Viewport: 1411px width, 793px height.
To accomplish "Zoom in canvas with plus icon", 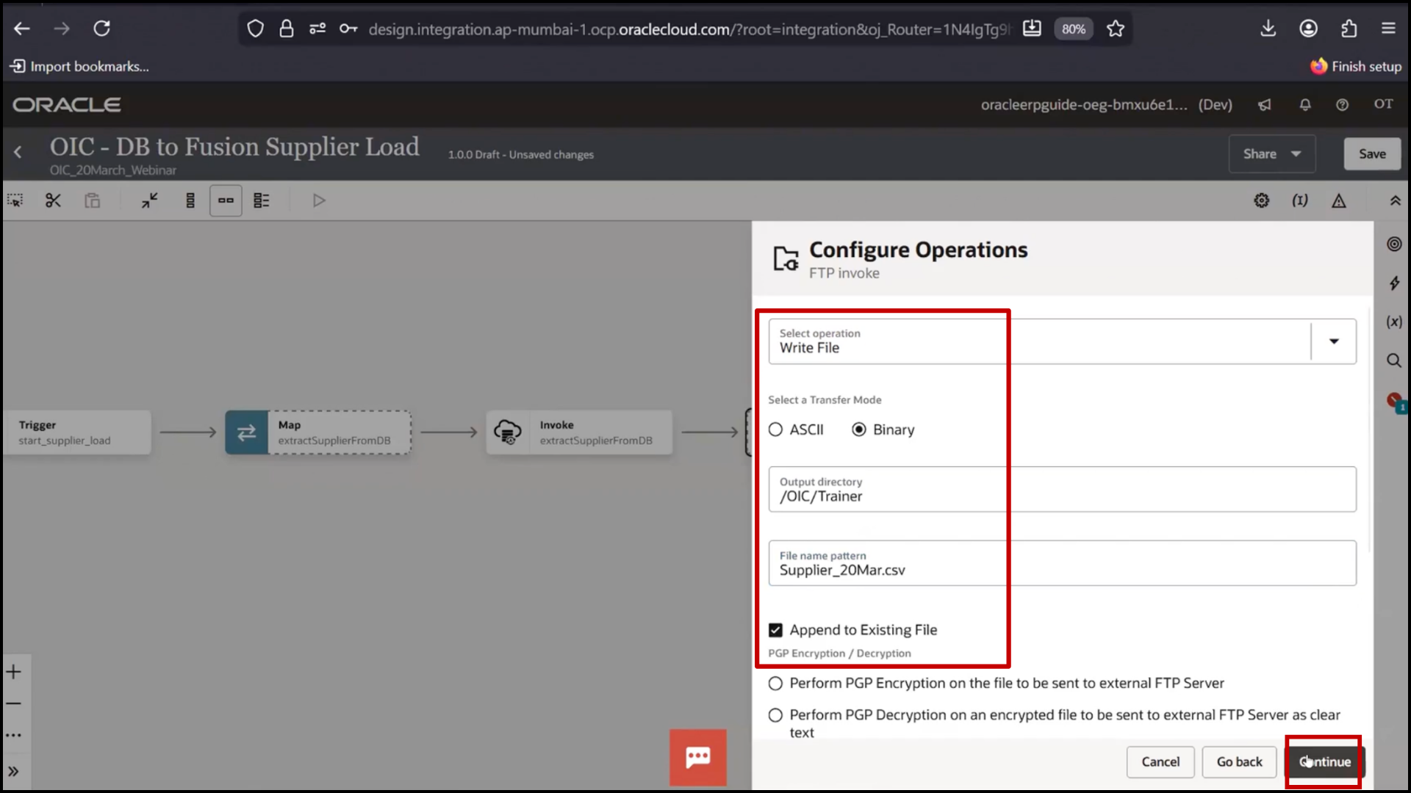I will pyautogui.click(x=14, y=672).
